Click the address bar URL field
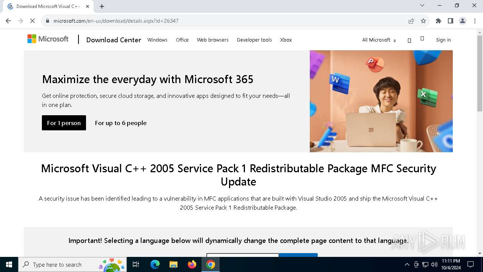This screenshot has width=483, height=272. (226, 21)
